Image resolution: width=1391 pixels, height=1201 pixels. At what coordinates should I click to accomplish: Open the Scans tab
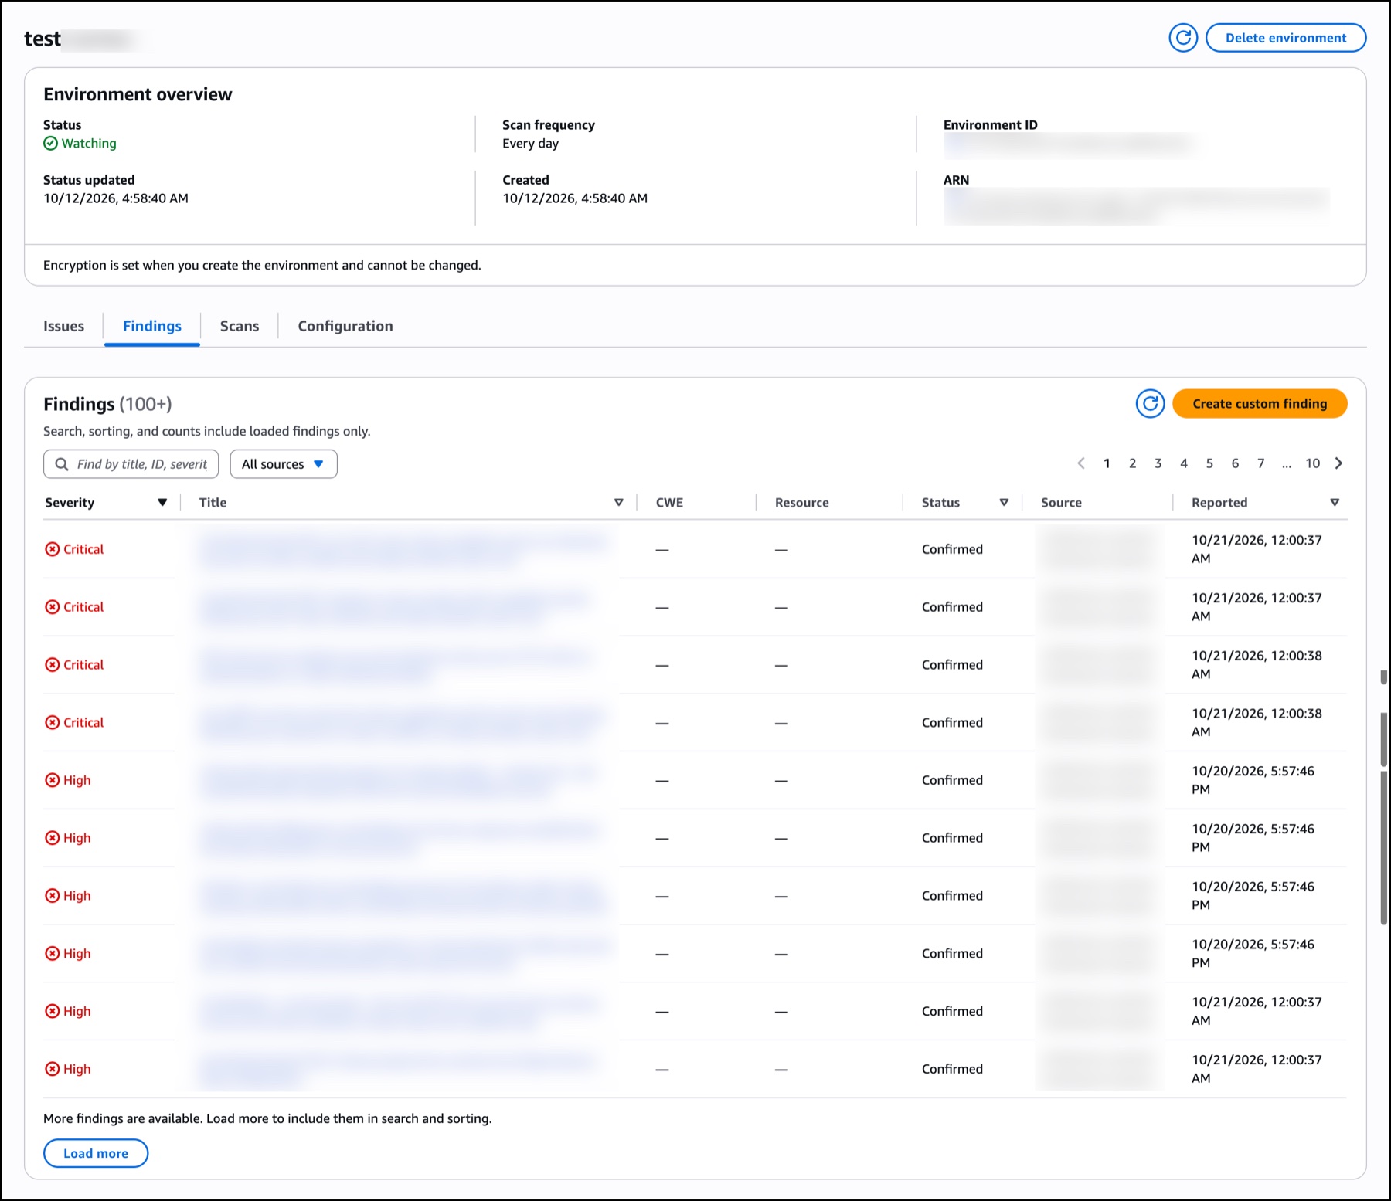[x=240, y=326]
